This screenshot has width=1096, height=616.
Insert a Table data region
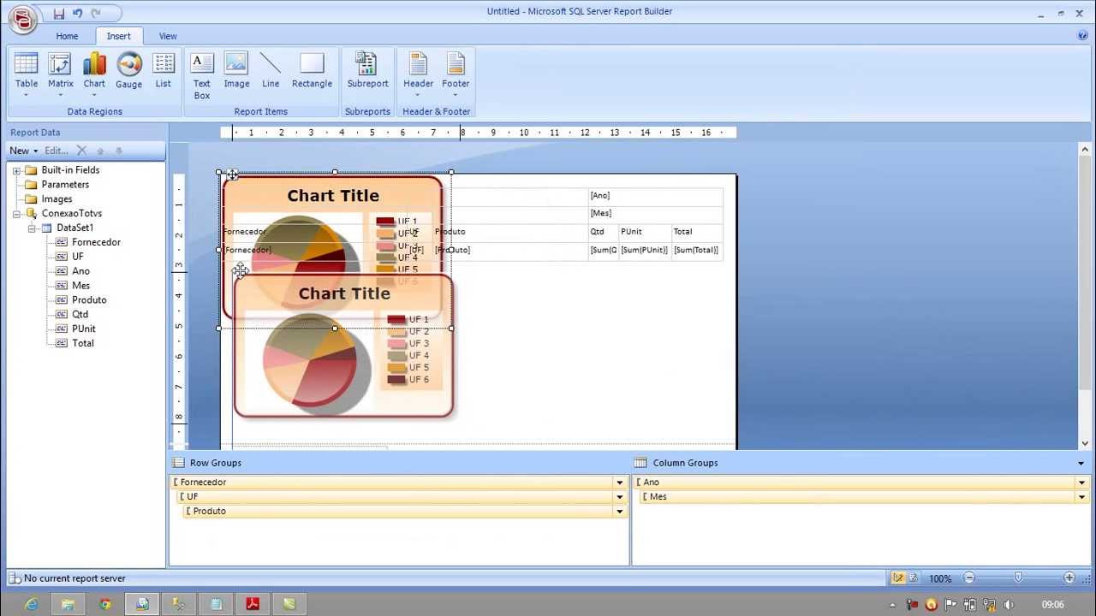(27, 74)
